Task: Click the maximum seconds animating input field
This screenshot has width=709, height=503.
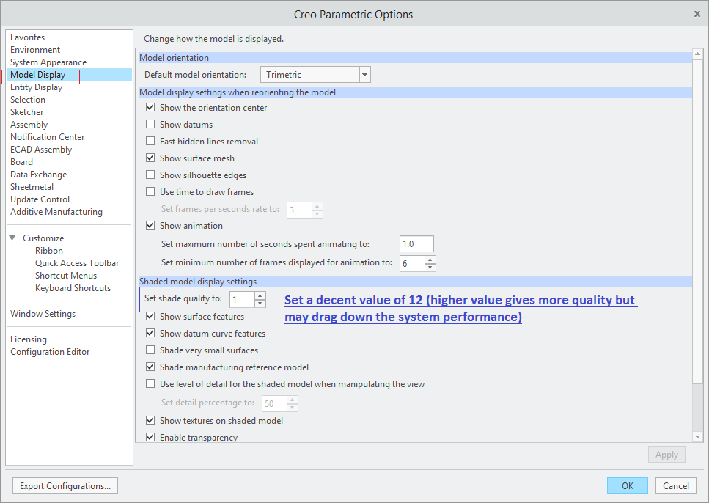Action: 416,243
